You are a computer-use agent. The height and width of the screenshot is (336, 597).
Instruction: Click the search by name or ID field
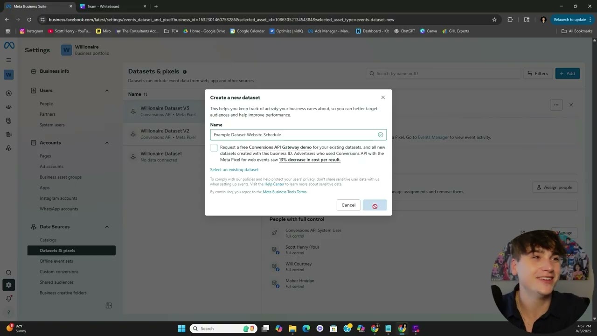[x=443, y=73]
